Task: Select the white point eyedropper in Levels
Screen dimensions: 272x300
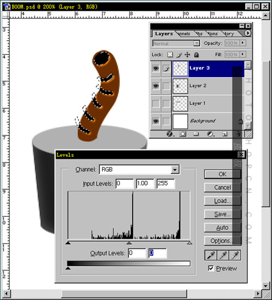Action: pos(235,255)
